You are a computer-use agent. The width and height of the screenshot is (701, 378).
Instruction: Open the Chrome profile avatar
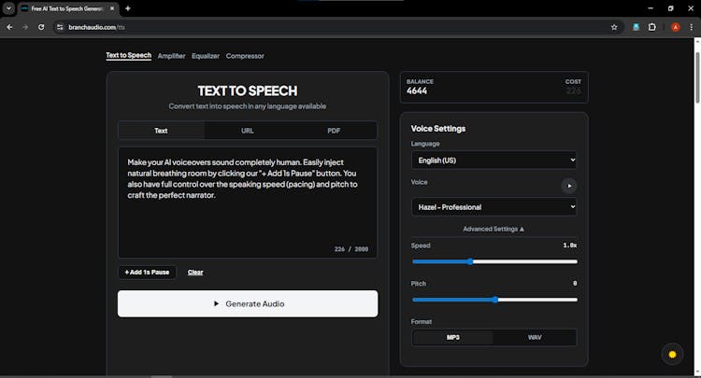tap(675, 27)
